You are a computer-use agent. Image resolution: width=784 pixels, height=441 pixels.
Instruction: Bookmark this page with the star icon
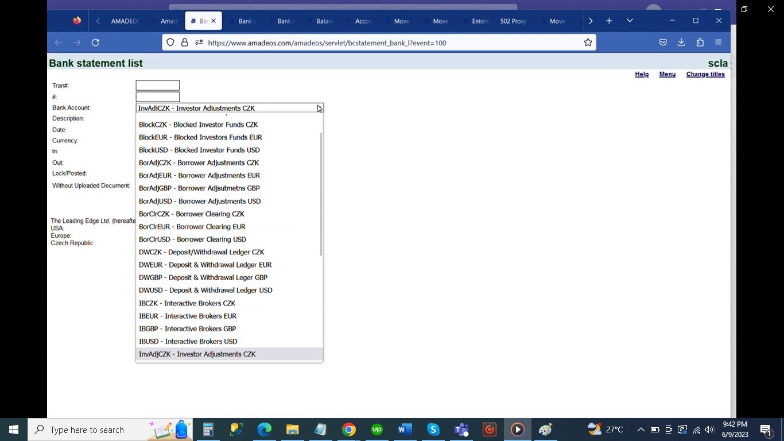coord(588,42)
